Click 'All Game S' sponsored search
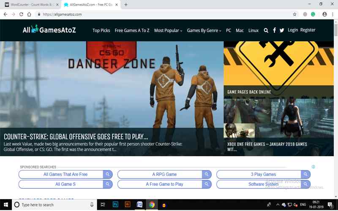338x211 pixels. [x=65, y=184]
